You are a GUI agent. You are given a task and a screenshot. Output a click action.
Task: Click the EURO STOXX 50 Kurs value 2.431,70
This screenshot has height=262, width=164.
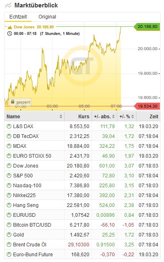(80, 156)
